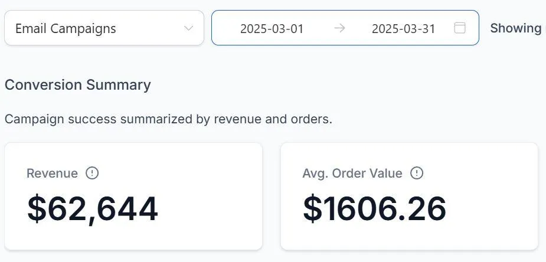Click the Conversion Summary heading
The height and width of the screenshot is (262, 546).
78,85
